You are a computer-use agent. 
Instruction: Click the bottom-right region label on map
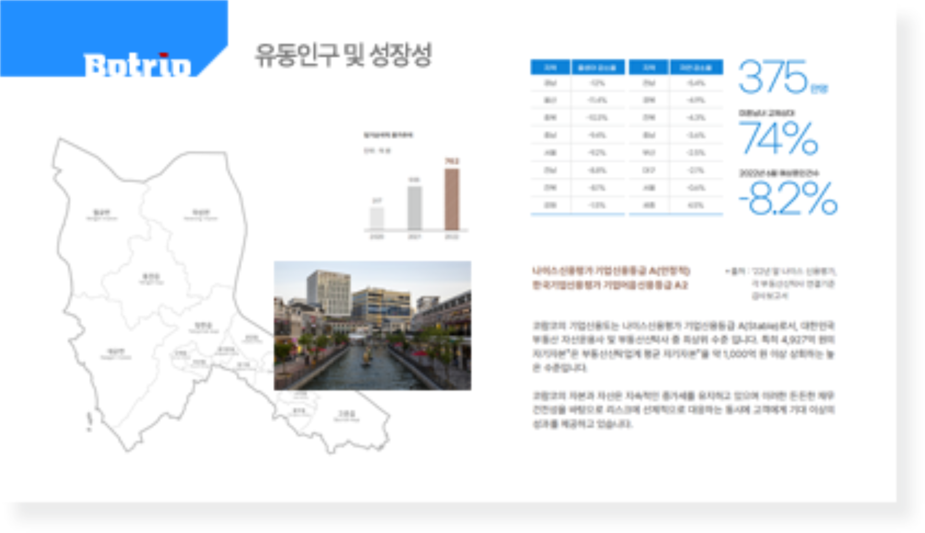point(346,415)
